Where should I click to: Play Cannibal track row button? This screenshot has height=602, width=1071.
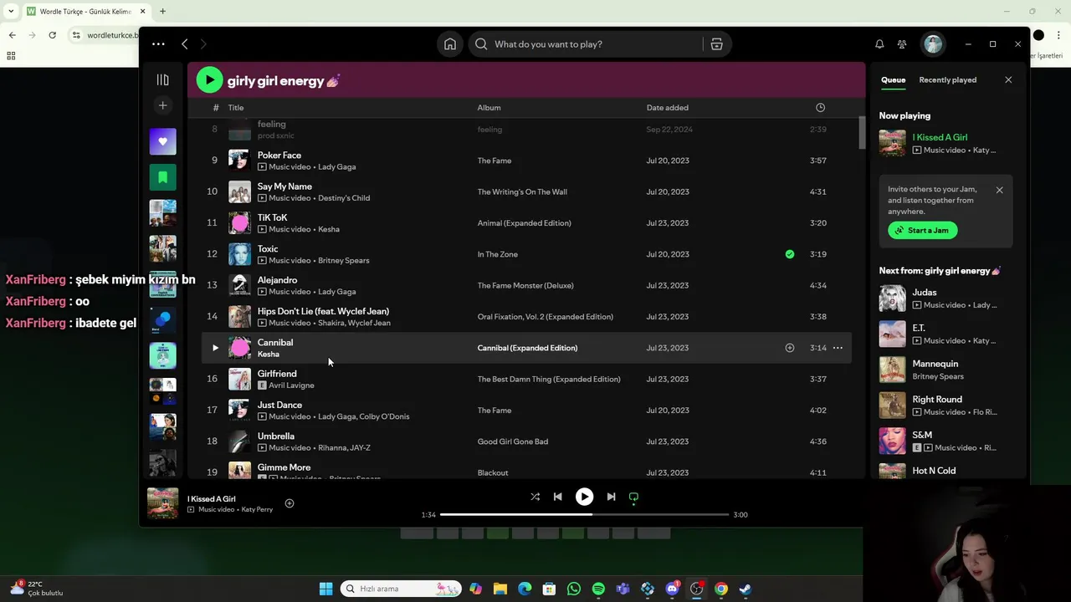tap(215, 348)
